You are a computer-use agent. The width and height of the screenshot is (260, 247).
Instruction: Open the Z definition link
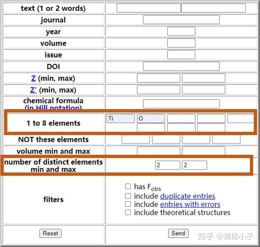pyautogui.click(x=33, y=78)
